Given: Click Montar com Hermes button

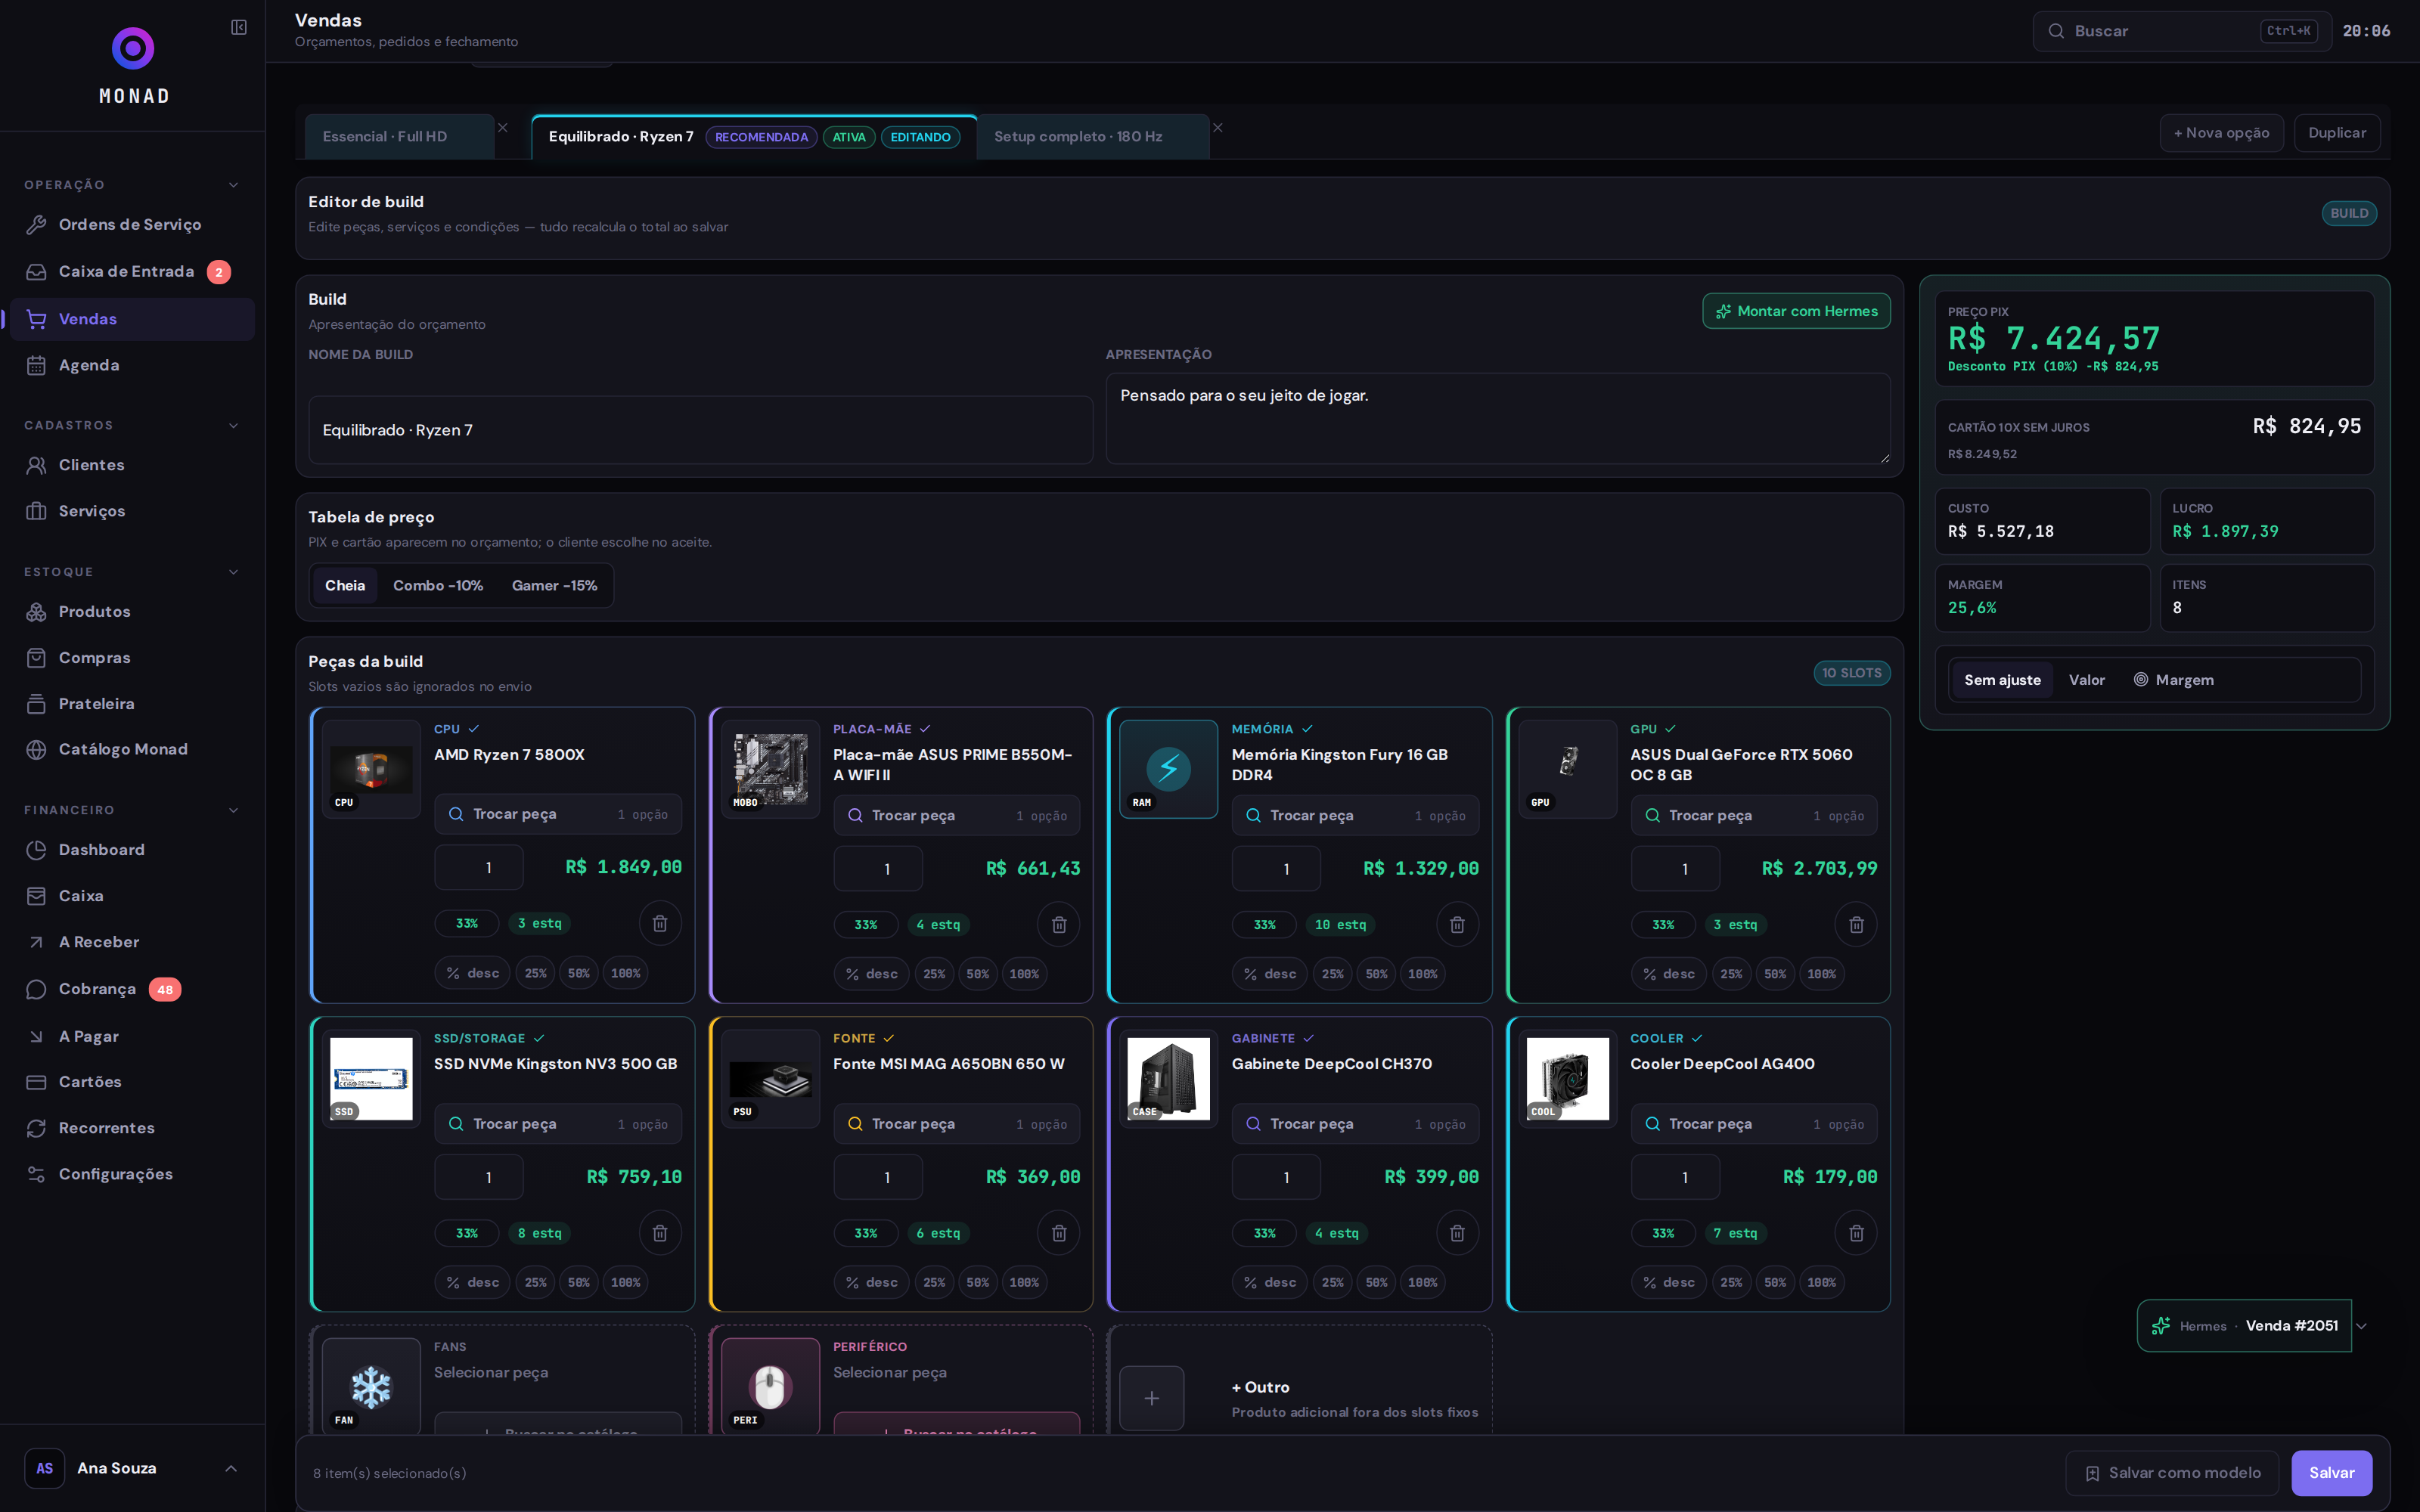Looking at the screenshot, I should pyautogui.click(x=1796, y=311).
